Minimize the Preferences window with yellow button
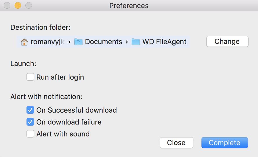 click(18, 5)
